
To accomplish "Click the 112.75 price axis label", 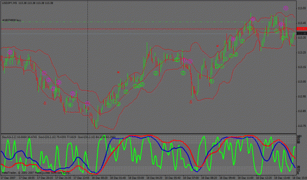I will (302, 126).
